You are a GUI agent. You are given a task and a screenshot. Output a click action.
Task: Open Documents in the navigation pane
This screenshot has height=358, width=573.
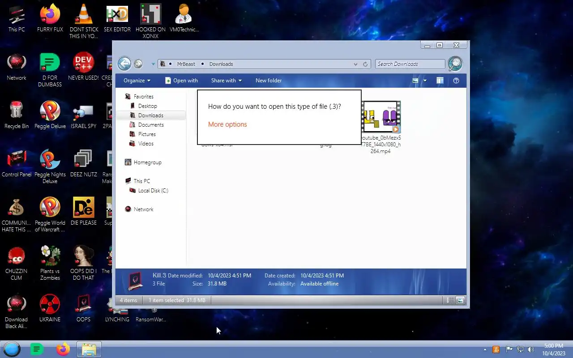coord(151,125)
